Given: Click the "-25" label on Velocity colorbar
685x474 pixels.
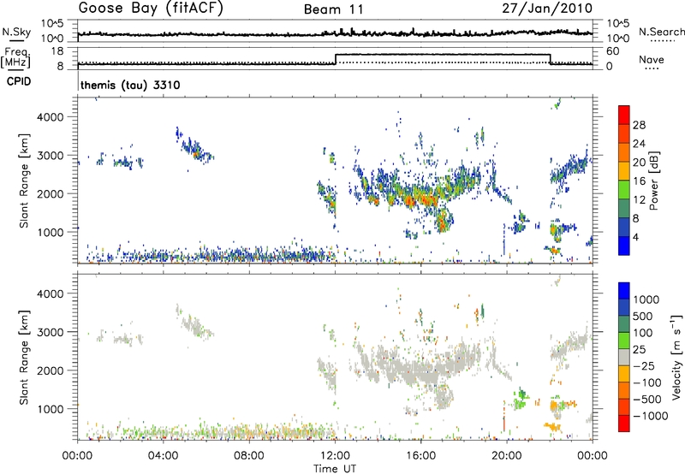Looking at the screenshot, I should (x=644, y=366).
